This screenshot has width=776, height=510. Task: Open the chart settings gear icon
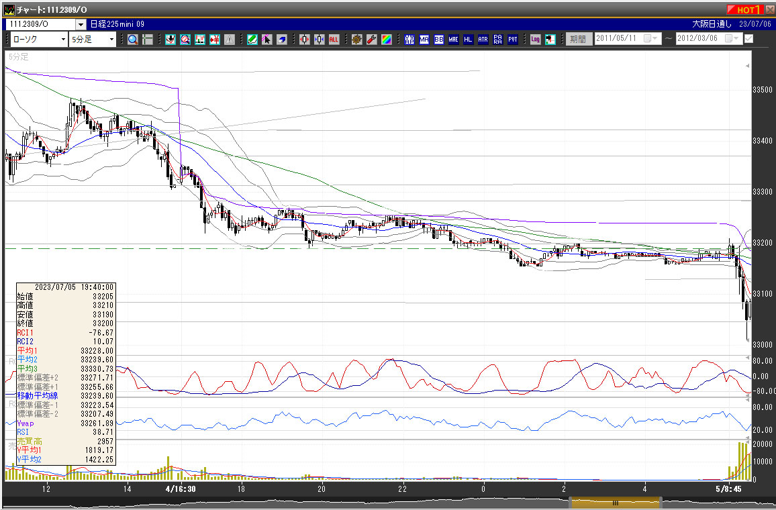coord(357,40)
